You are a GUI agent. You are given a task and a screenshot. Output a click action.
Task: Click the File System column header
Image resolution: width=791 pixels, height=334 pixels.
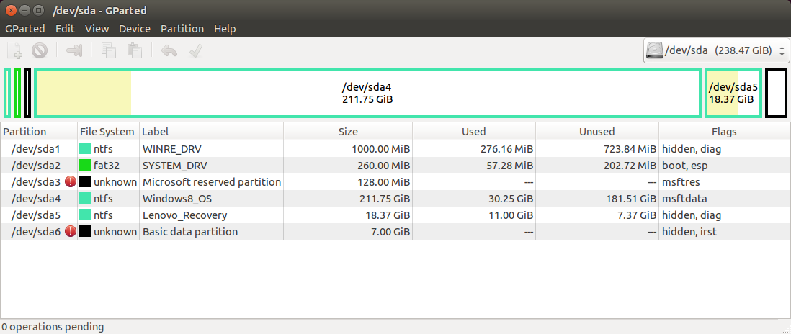click(x=107, y=132)
